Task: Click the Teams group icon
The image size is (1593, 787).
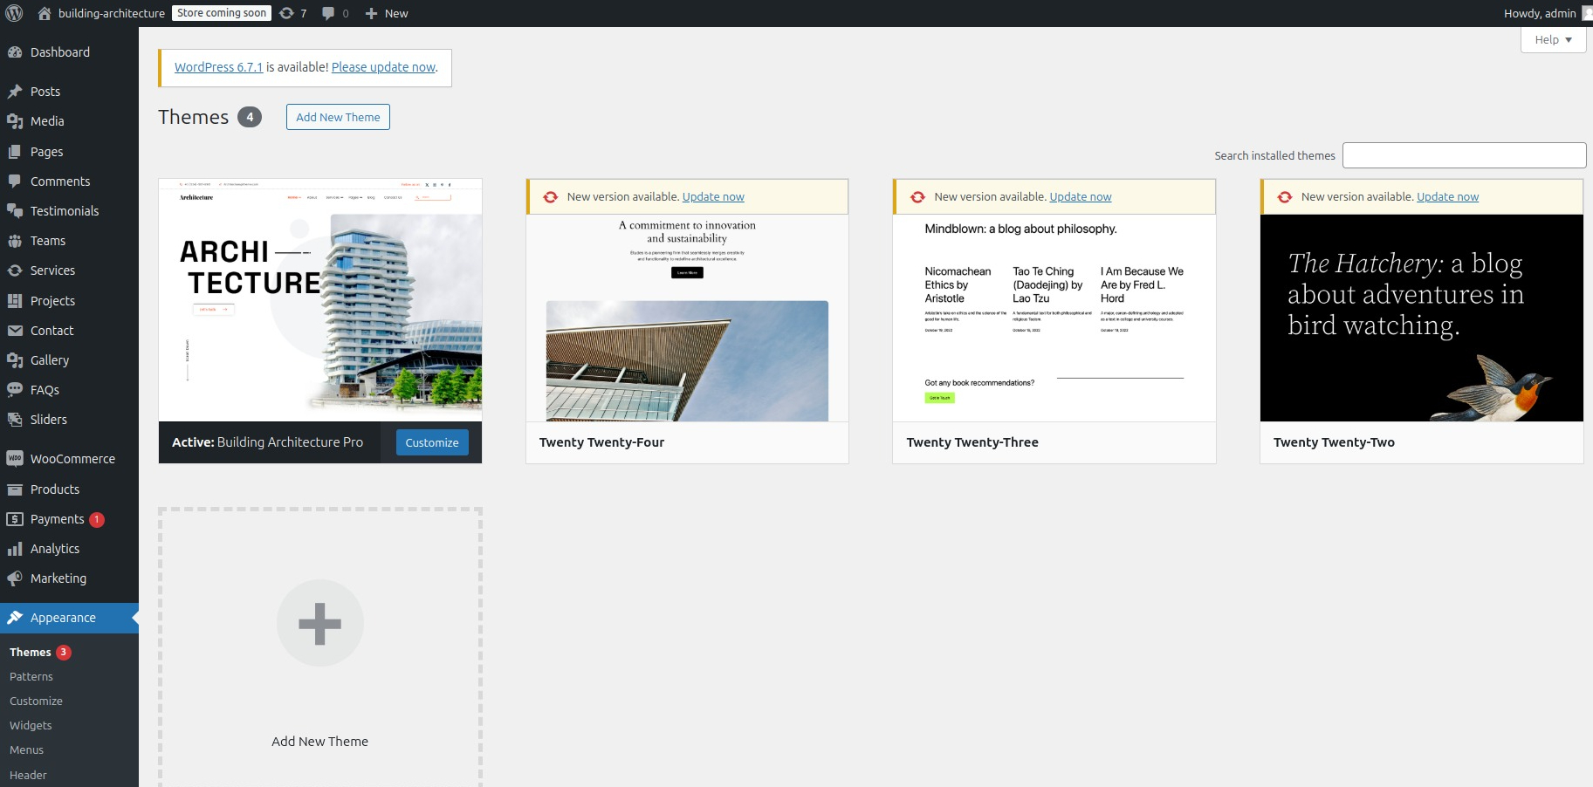Action: click(15, 241)
